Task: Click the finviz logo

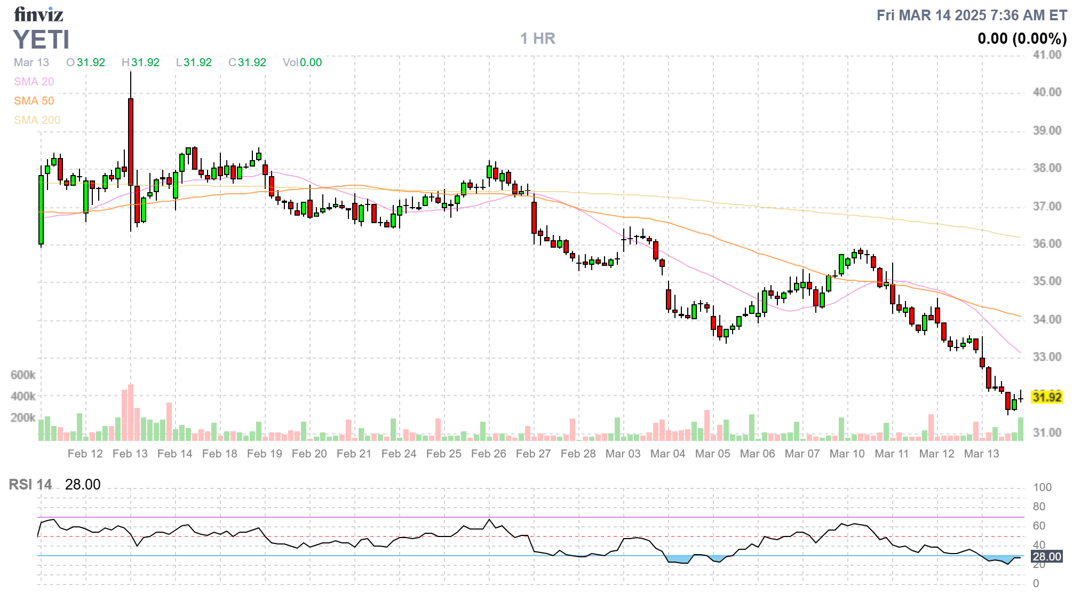Action: click(38, 14)
